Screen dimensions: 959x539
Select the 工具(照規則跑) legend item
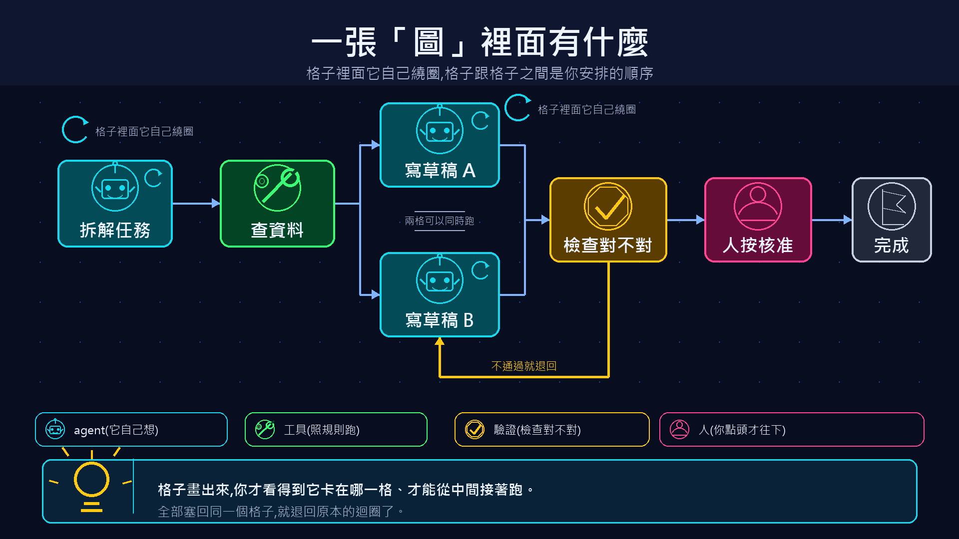coord(336,429)
